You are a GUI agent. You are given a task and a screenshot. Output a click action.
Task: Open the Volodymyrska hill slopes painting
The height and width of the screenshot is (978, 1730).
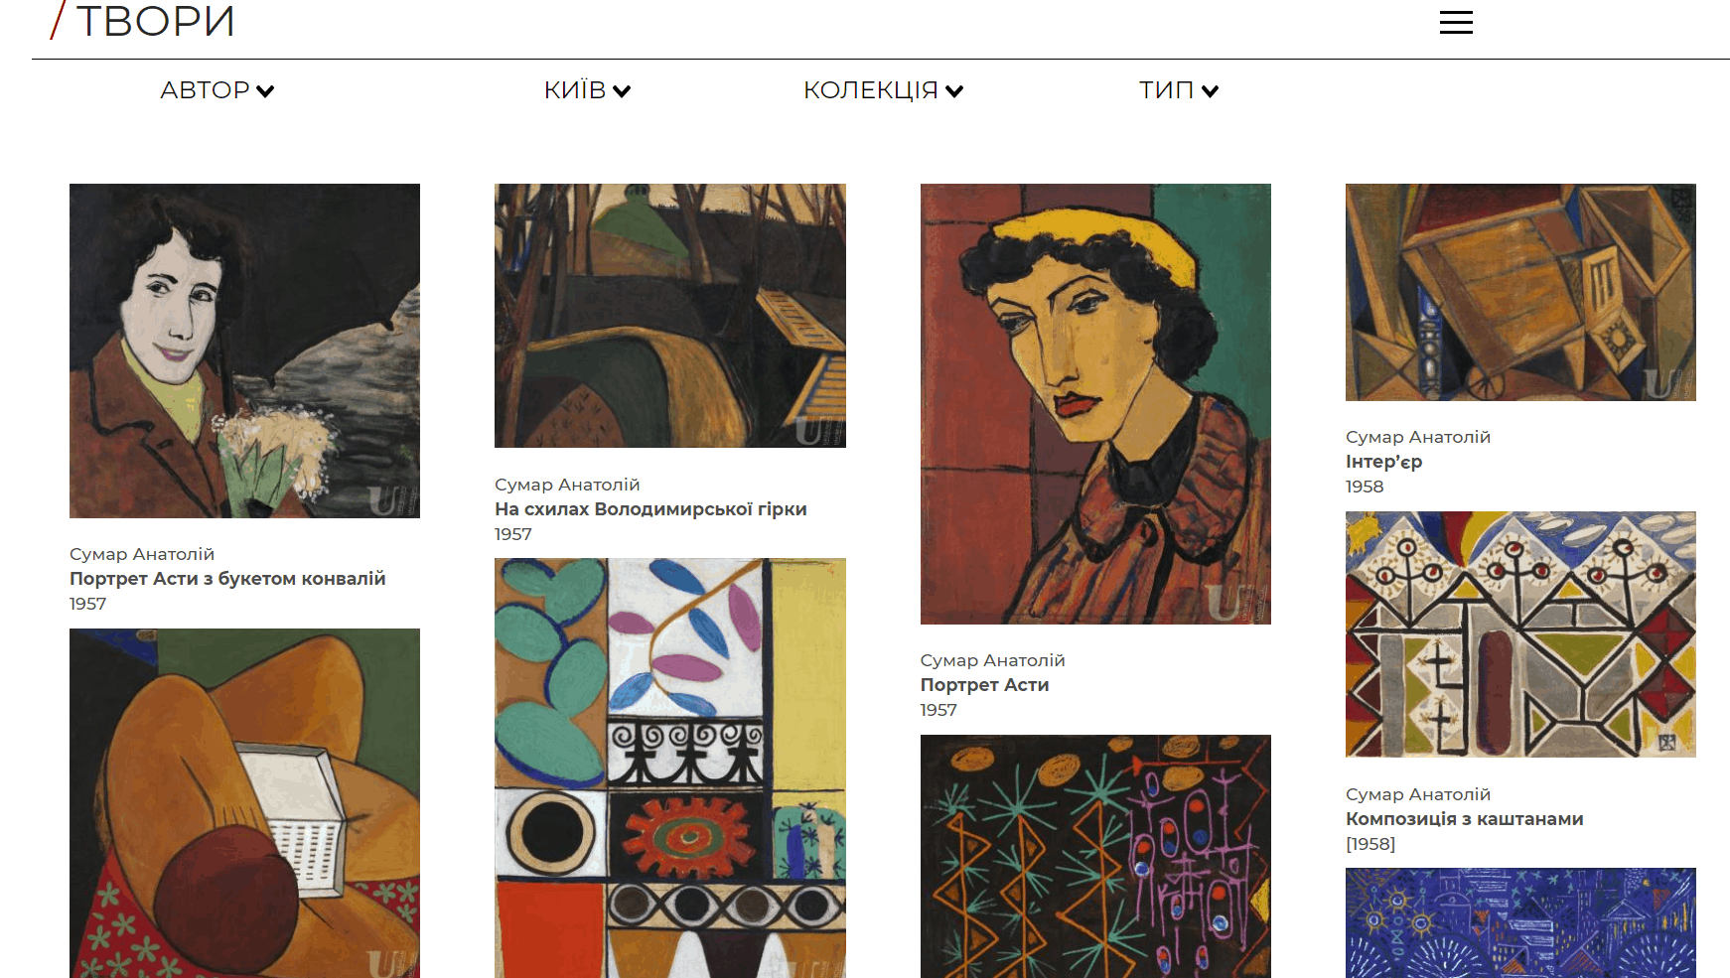[x=670, y=316]
